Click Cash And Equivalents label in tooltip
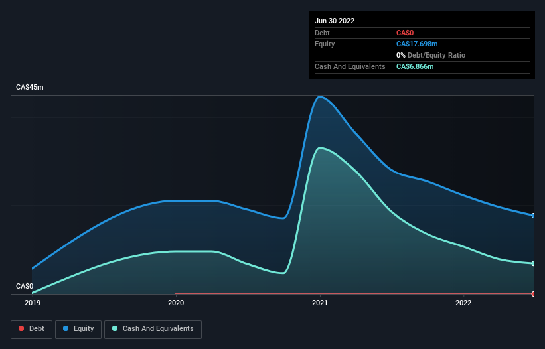The image size is (545, 349). point(350,66)
